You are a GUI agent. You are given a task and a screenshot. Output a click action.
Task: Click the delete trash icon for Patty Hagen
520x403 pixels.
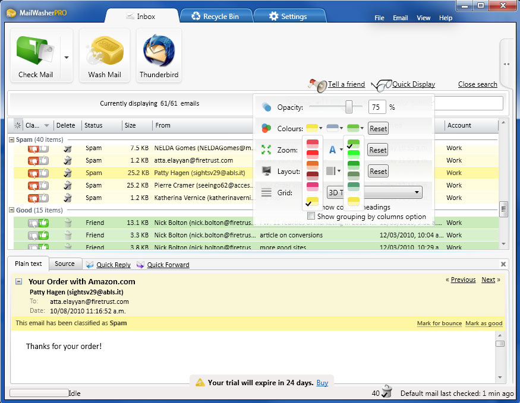point(68,173)
